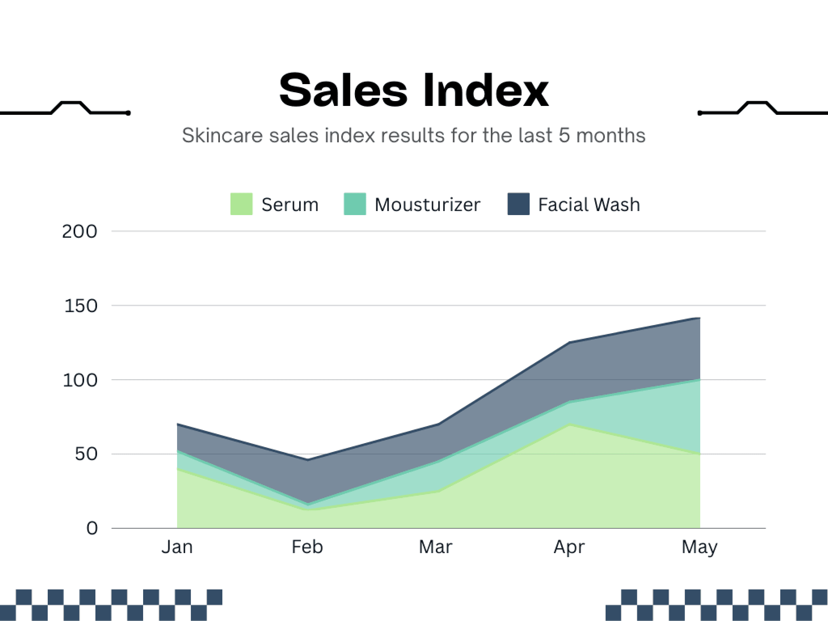Select the Serum legend label
Screen dimensions: 828x621
click(x=290, y=205)
